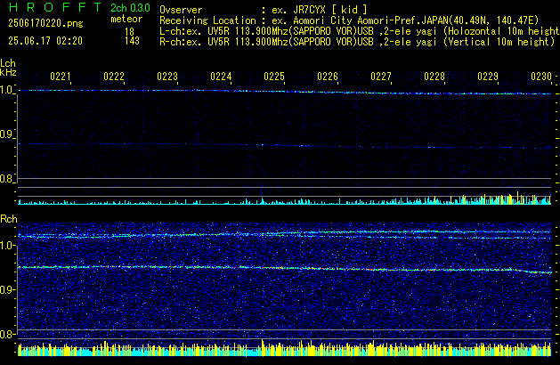Select the observer callsign 'JR7CYX [ kid ]'
The image size is (560, 365).
(x=329, y=10)
